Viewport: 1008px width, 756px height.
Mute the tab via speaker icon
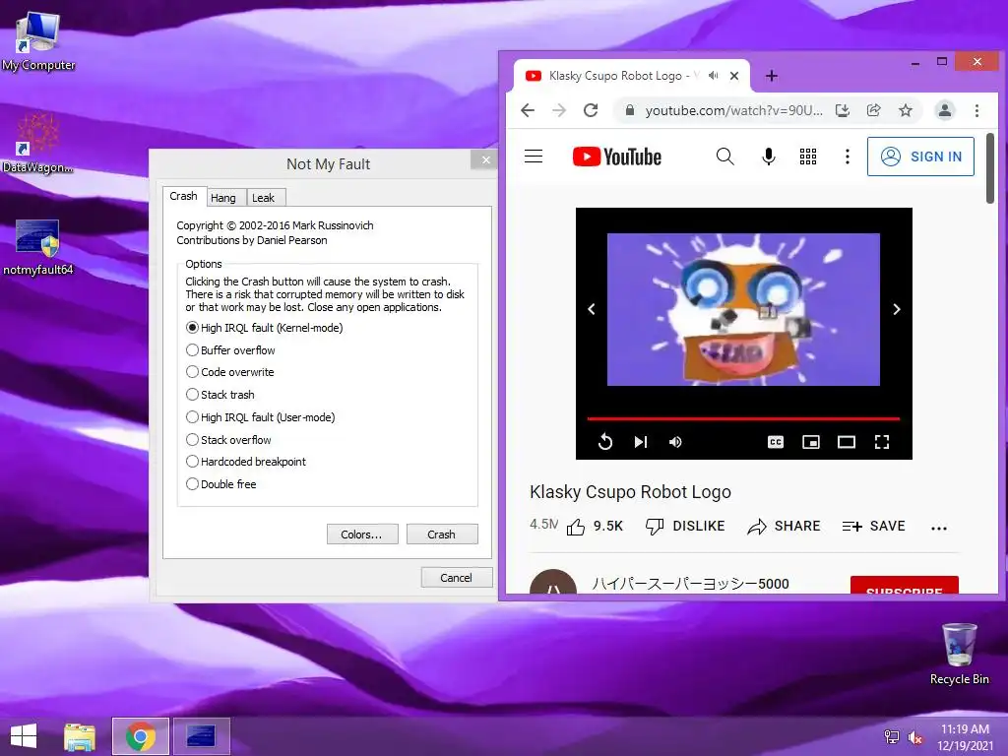pos(714,76)
